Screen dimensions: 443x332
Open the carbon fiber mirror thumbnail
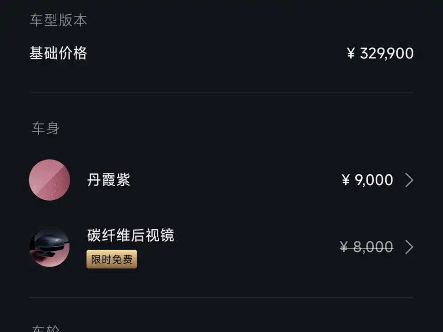[x=49, y=247]
